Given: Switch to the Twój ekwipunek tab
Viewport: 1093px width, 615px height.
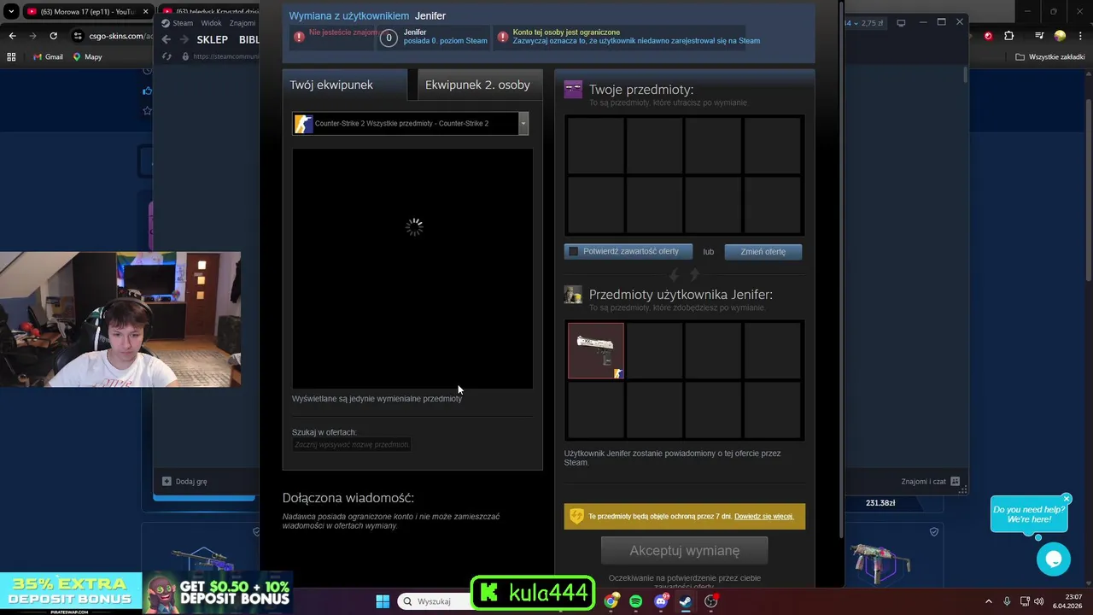Looking at the screenshot, I should tap(345, 85).
